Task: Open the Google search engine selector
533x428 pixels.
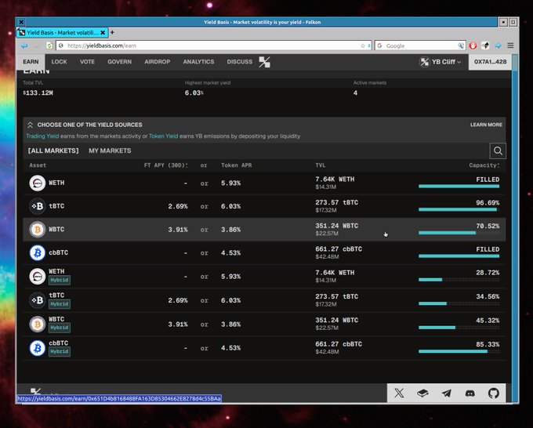Action: [379, 45]
